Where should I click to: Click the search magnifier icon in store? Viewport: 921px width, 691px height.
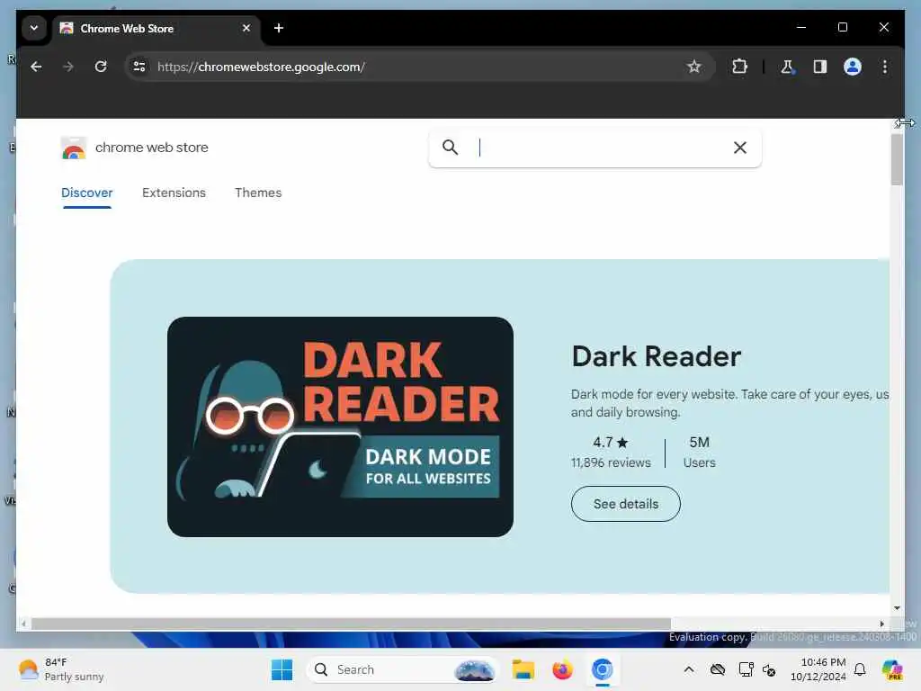tap(450, 148)
